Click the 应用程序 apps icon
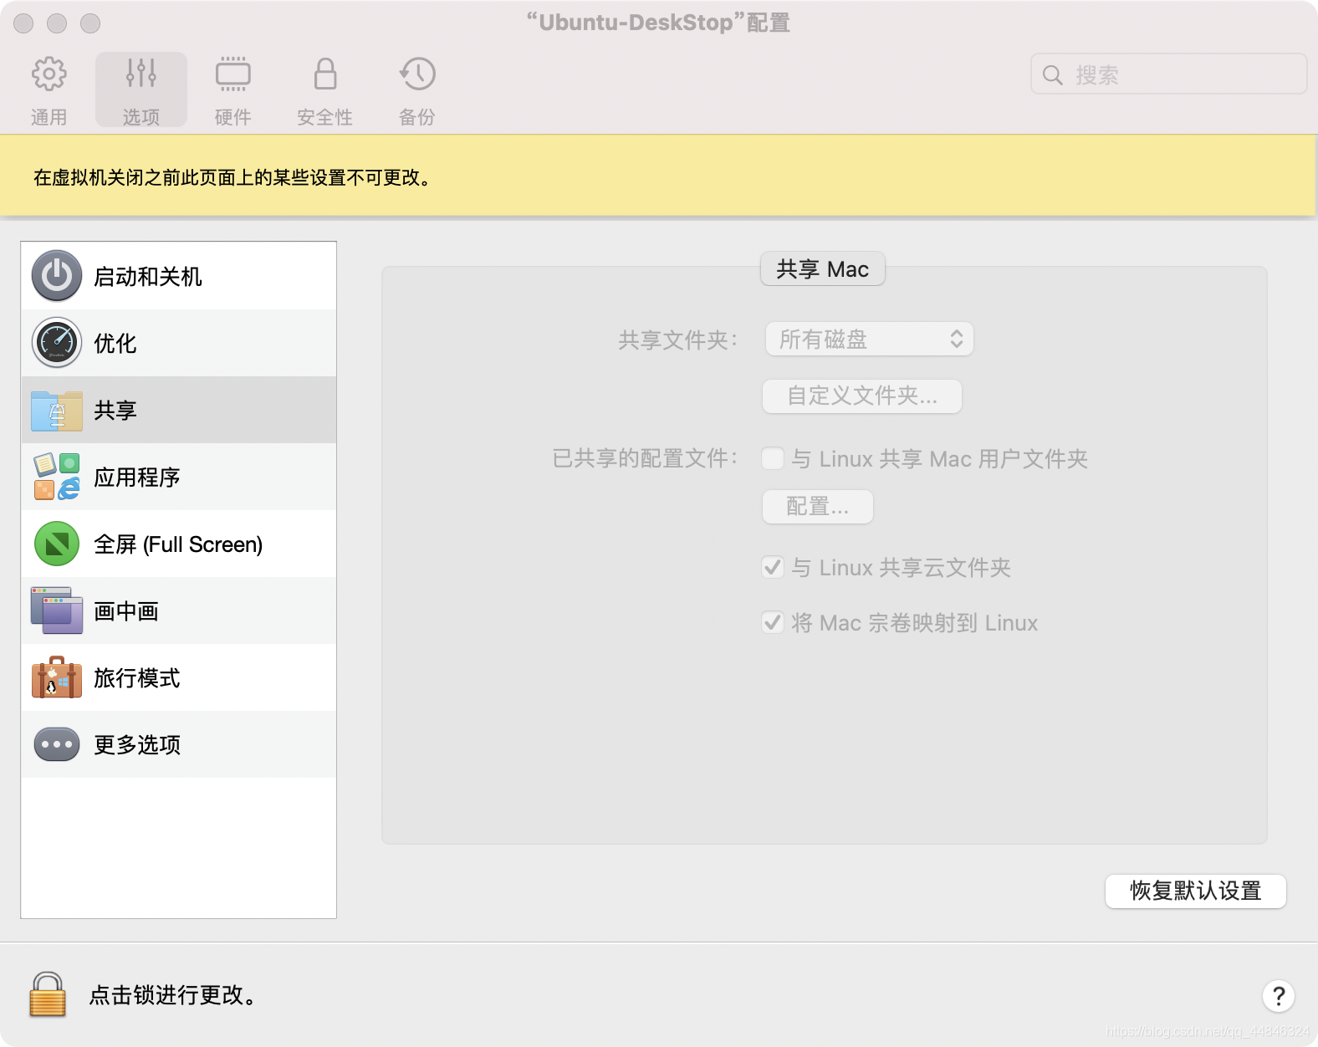The width and height of the screenshot is (1318, 1047). (57, 477)
